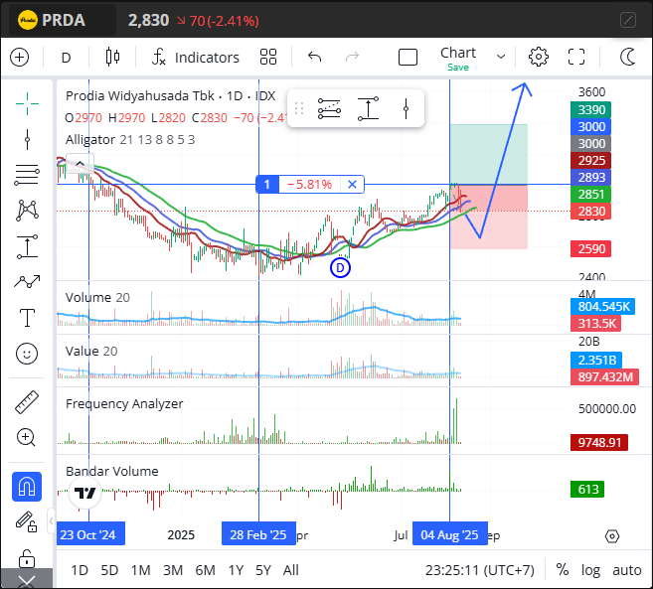Open the emoji icons tool
The height and width of the screenshot is (589, 653).
tap(27, 354)
